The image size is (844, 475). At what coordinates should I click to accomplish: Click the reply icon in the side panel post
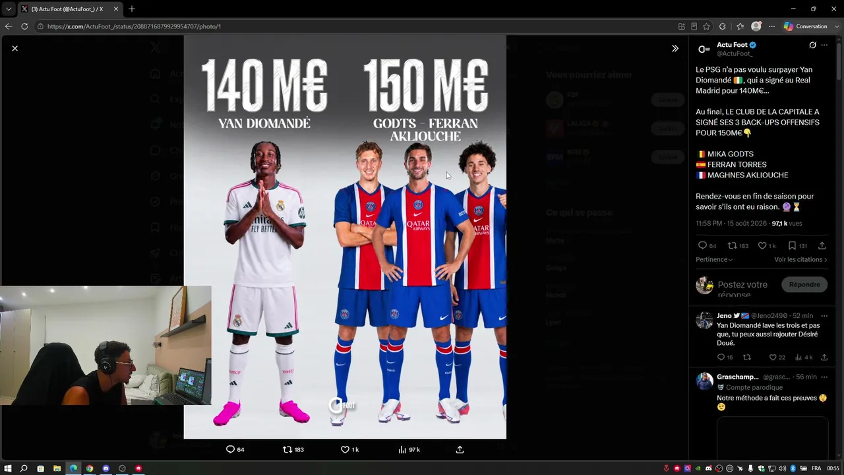tap(702, 245)
